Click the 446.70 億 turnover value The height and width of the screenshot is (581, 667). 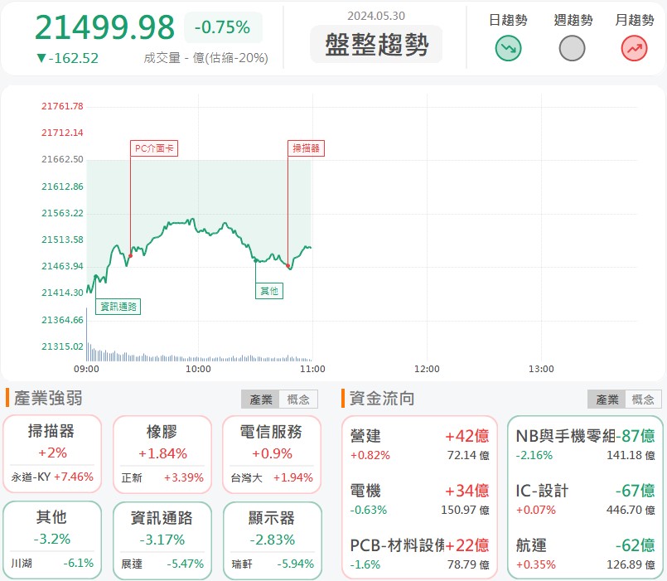[631, 510]
